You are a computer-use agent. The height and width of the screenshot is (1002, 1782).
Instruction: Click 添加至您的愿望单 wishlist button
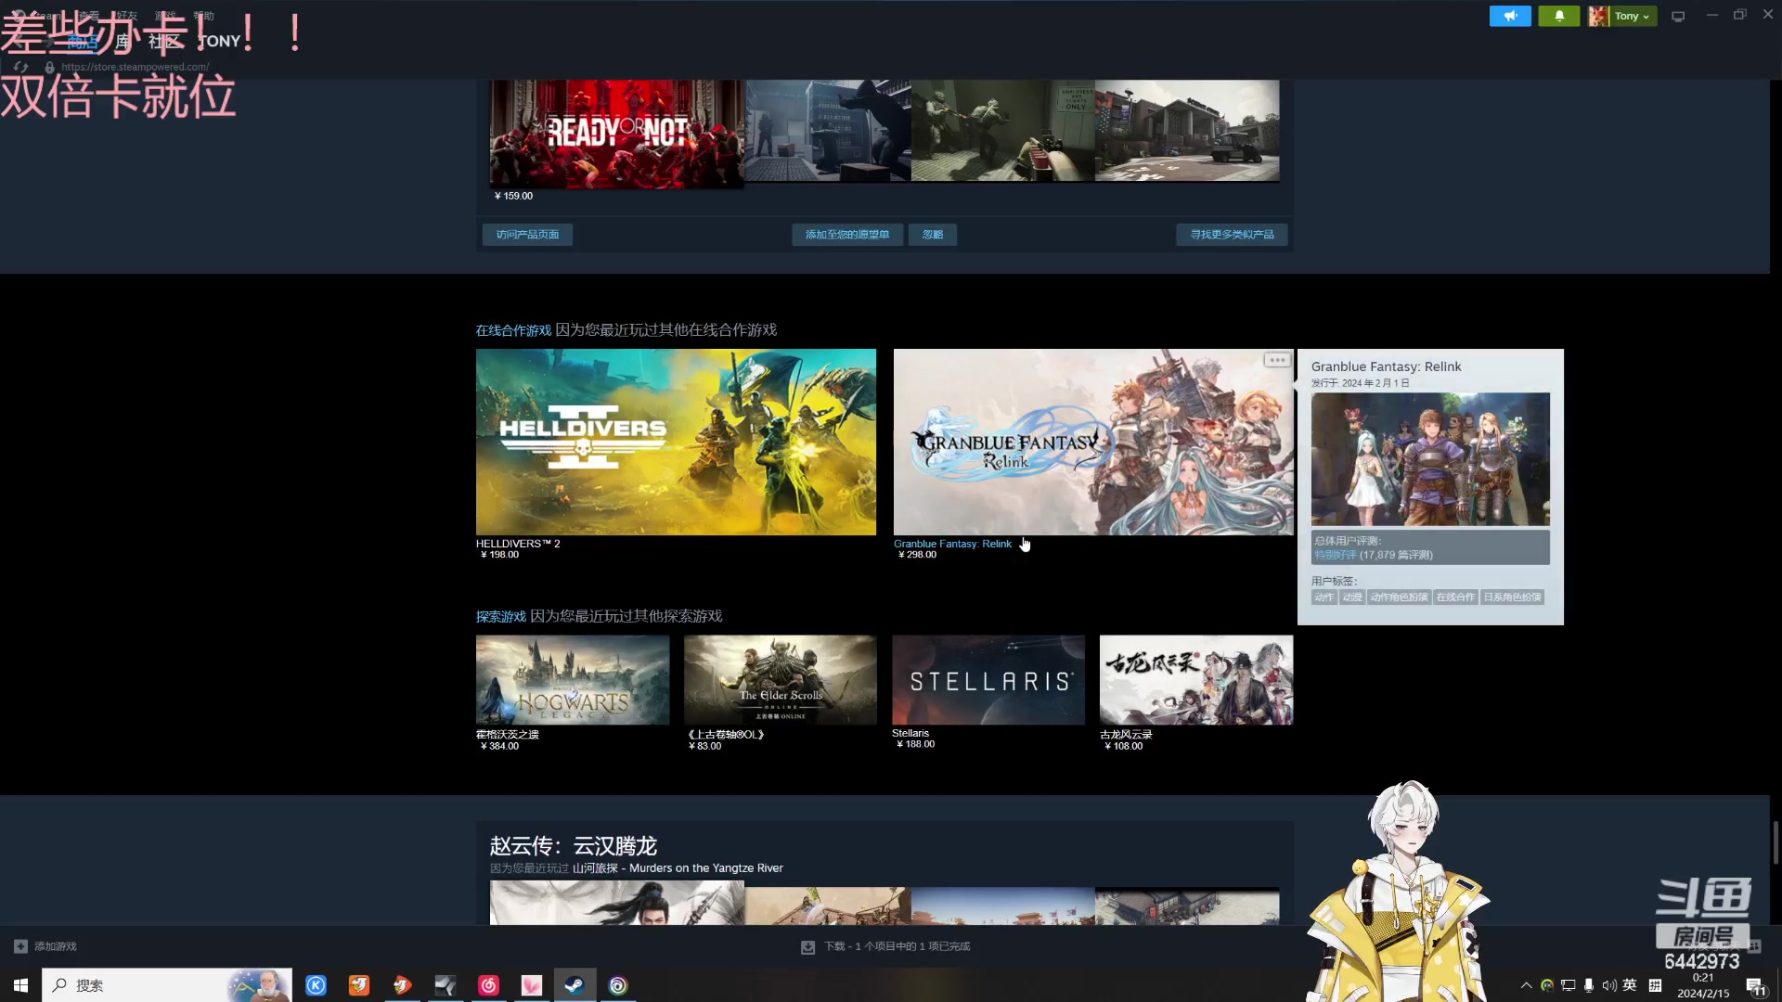(847, 235)
